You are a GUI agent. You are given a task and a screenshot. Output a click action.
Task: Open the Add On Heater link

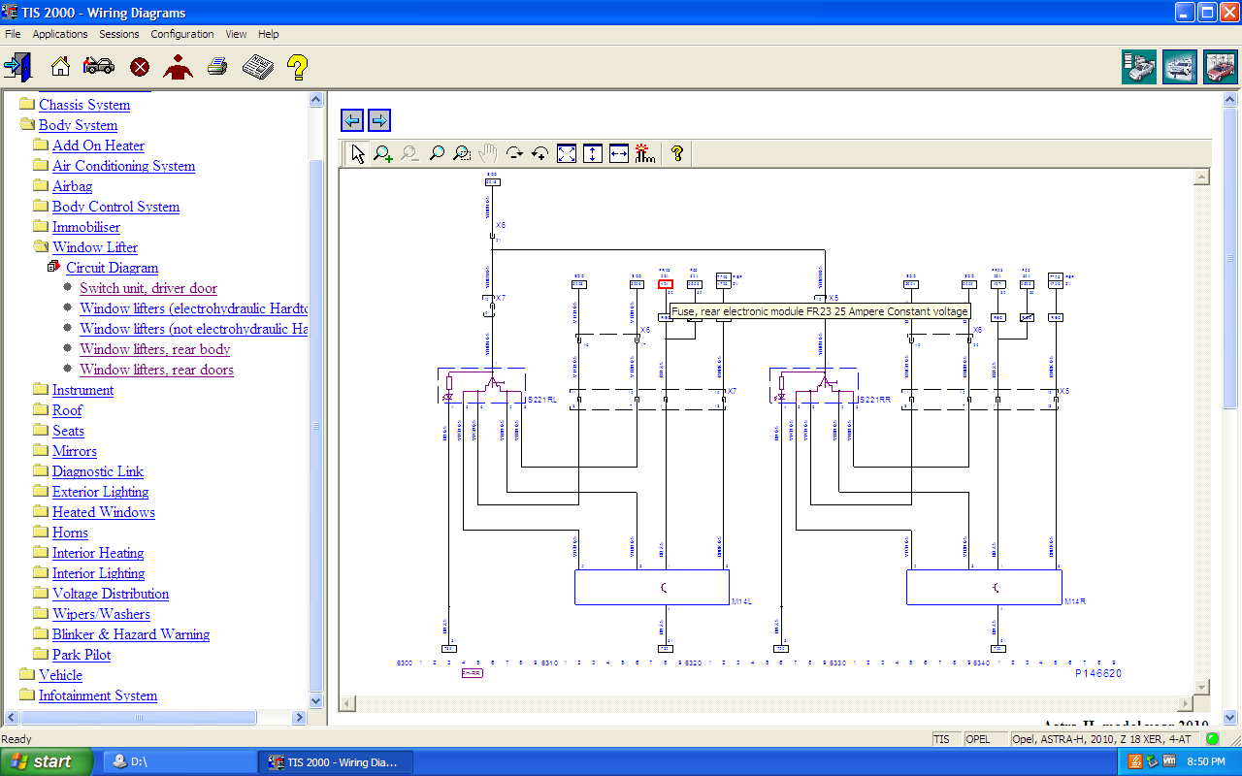[98, 145]
